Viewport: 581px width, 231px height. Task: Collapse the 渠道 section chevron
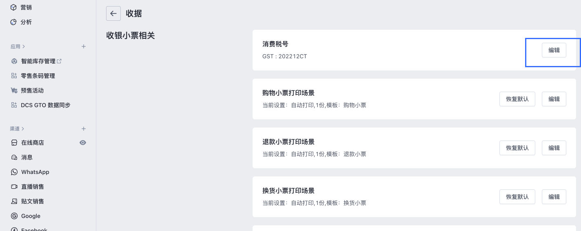(x=23, y=129)
